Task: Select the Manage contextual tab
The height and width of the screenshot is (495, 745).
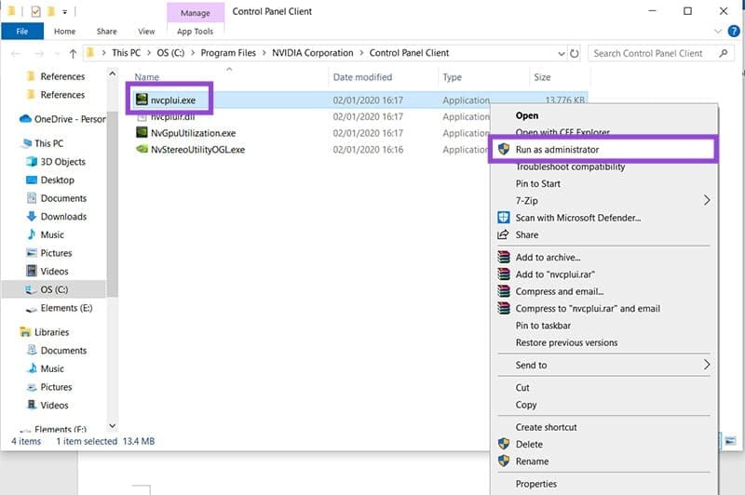Action: (x=196, y=13)
